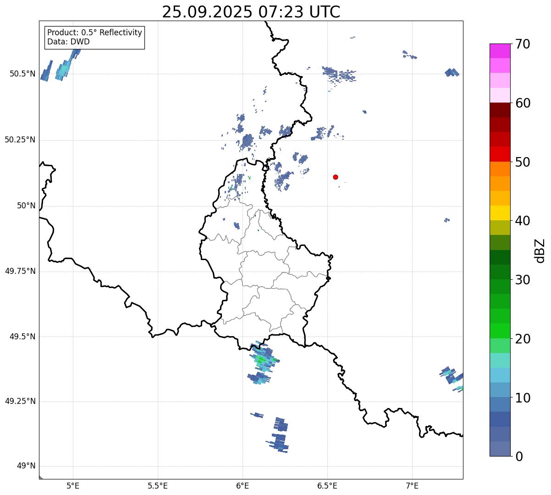551x495 pixels.
Task: Click the Data: DWD legend text
Action: 68,42
